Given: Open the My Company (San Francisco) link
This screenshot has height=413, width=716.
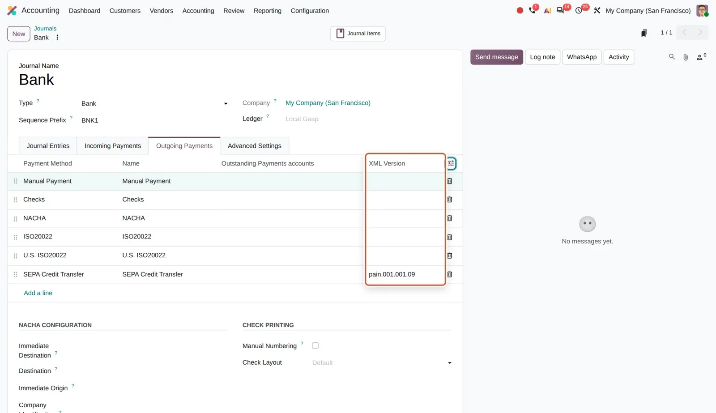Looking at the screenshot, I should click(x=328, y=103).
